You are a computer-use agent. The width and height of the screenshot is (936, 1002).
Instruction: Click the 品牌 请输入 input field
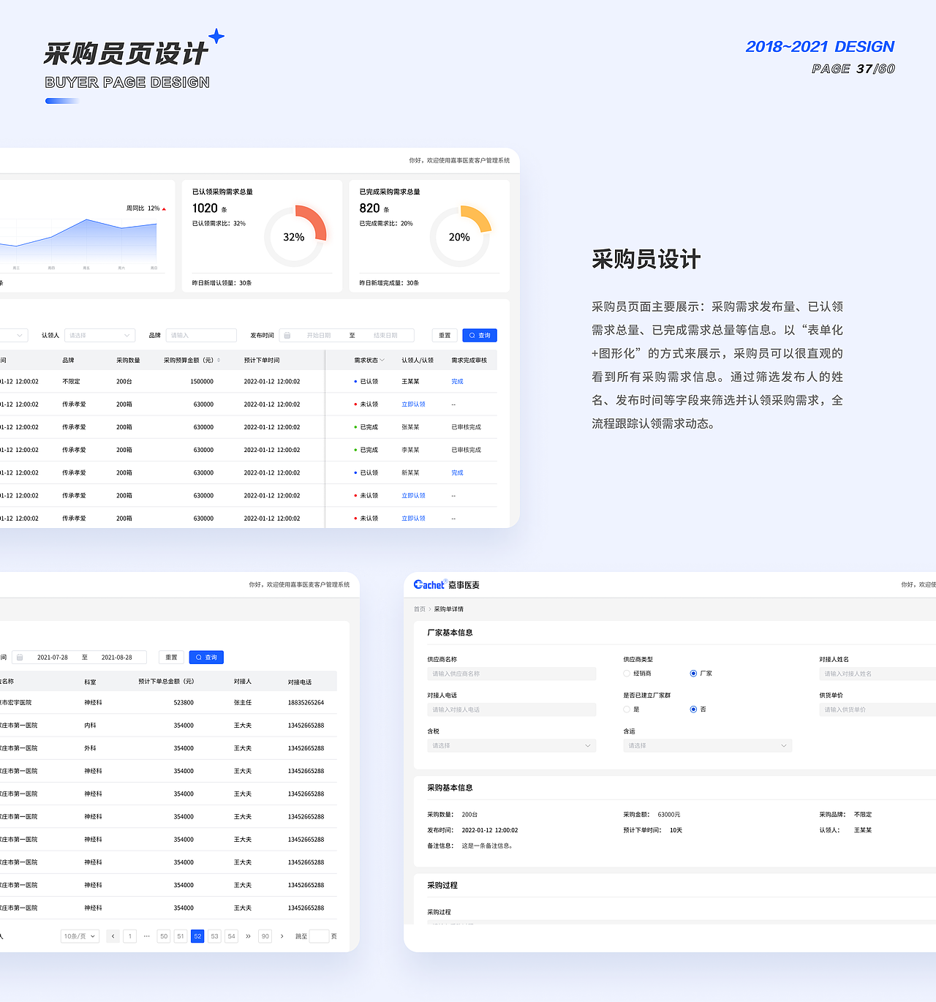click(x=201, y=336)
